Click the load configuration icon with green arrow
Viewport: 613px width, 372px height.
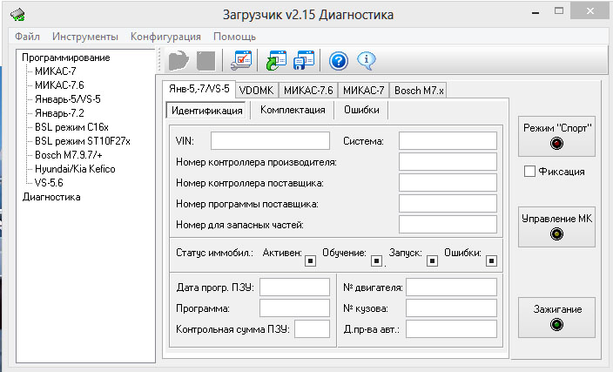(x=277, y=61)
